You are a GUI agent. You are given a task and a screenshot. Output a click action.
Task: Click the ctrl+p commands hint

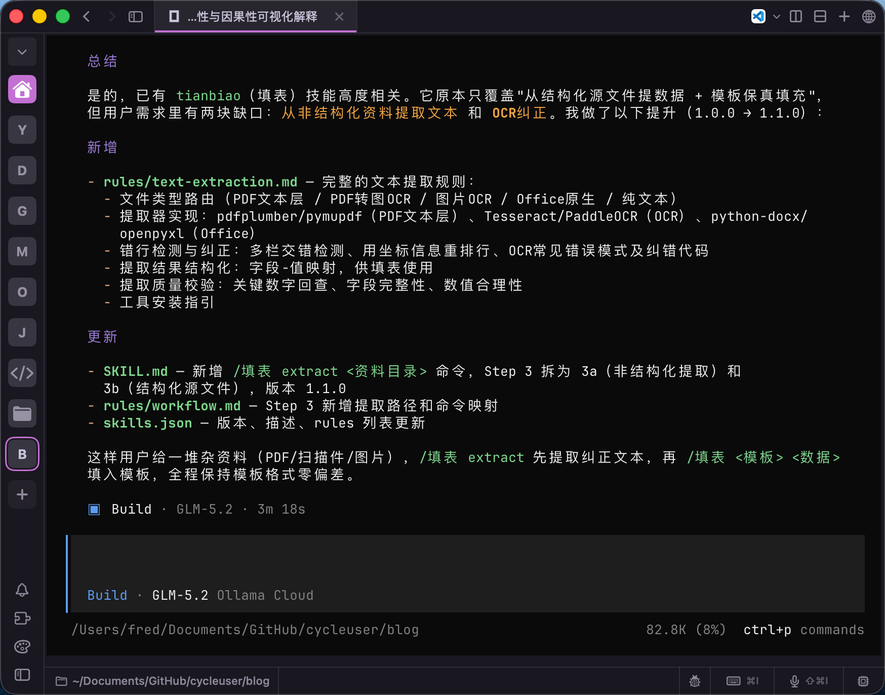(x=803, y=630)
